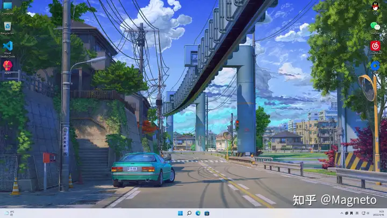Open WeChat desktop shortcut
Screen dimensions: 387x218
point(375,28)
